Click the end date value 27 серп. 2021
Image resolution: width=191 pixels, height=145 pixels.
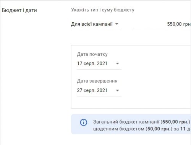pos(92,90)
